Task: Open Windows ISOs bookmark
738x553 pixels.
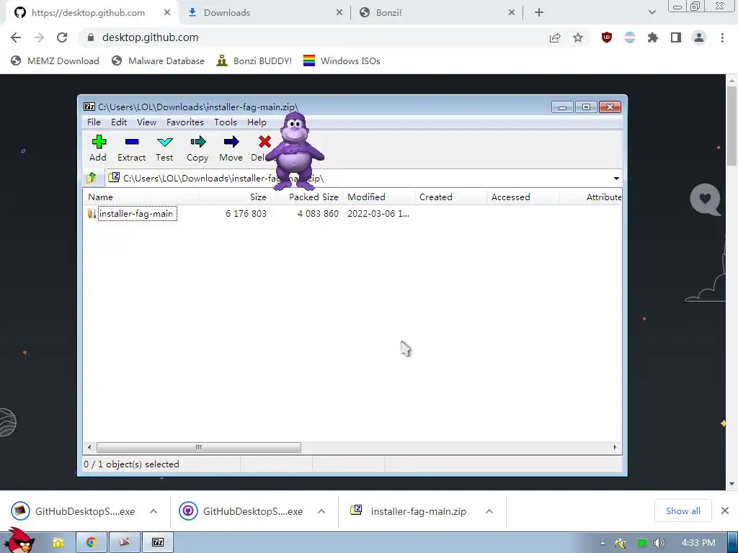Action: click(342, 61)
